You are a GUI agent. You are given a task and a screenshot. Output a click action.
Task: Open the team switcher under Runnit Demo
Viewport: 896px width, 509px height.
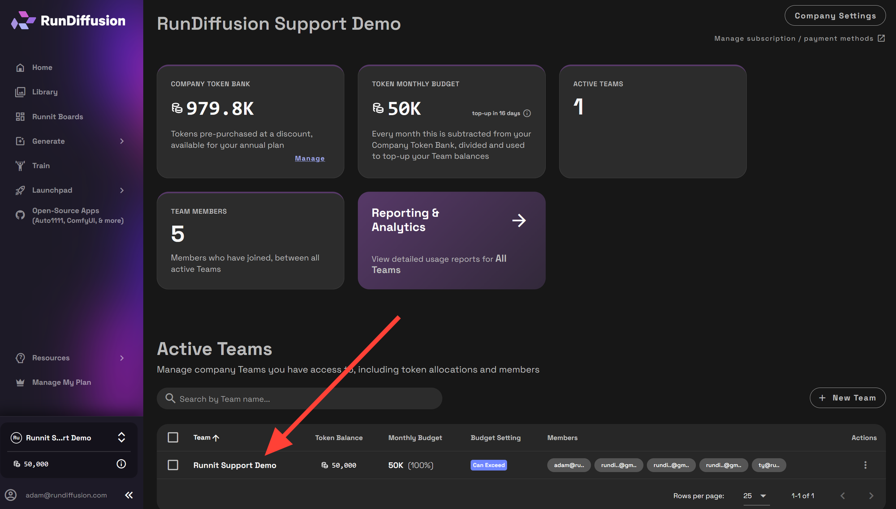[121, 437]
